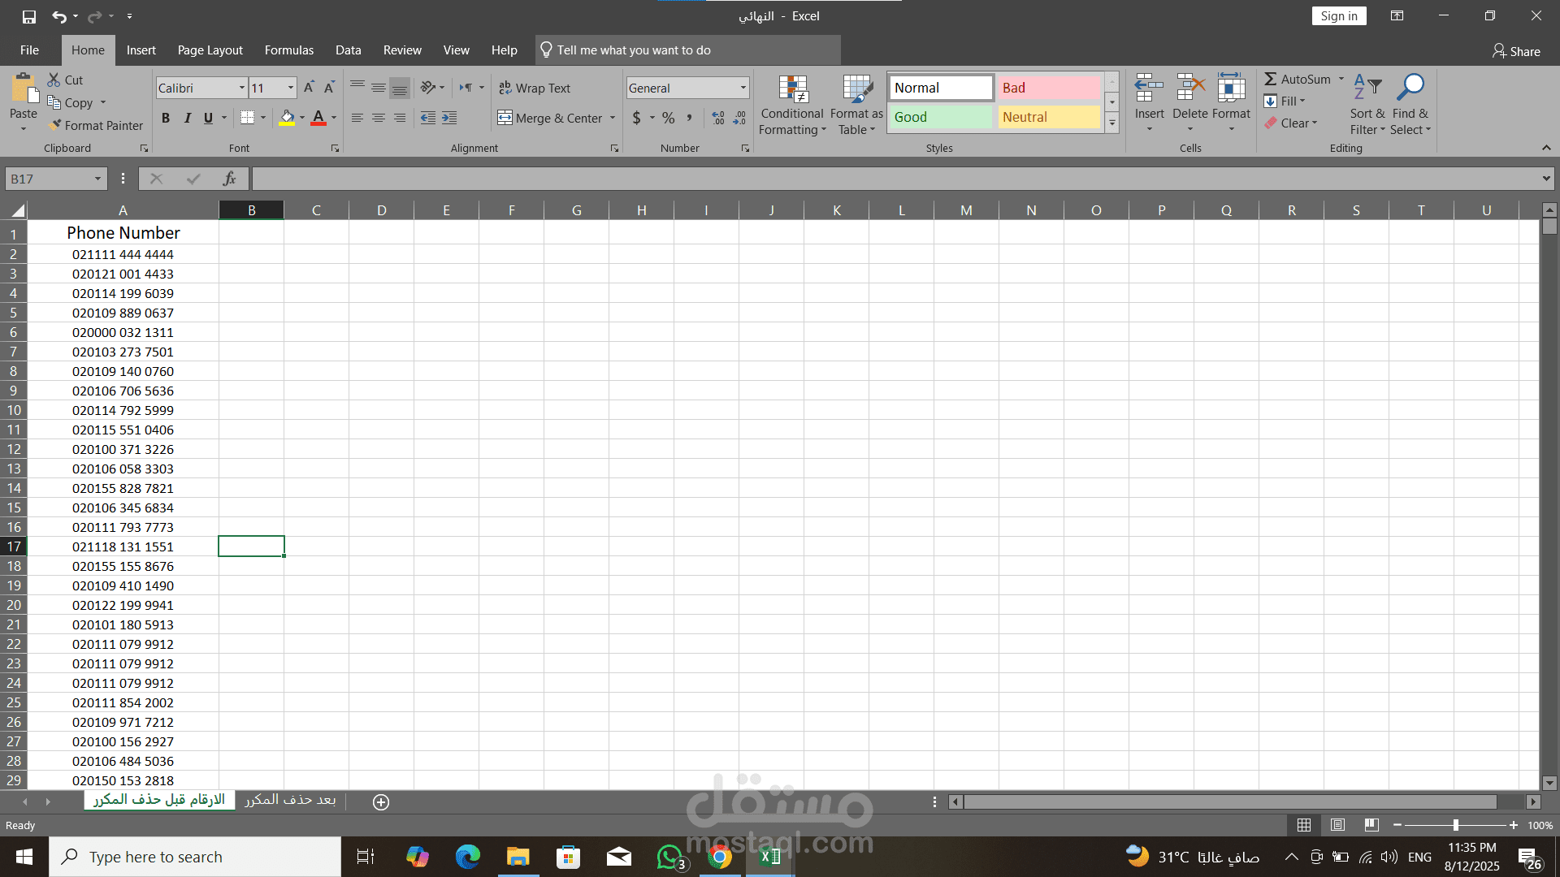This screenshot has width=1560, height=877.
Task: Toggle Italic formatting
Action: click(187, 118)
